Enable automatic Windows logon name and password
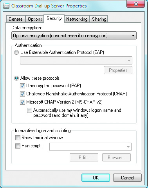 tap(29, 110)
